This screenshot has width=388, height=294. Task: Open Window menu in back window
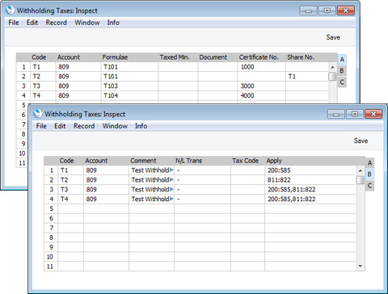87,23
